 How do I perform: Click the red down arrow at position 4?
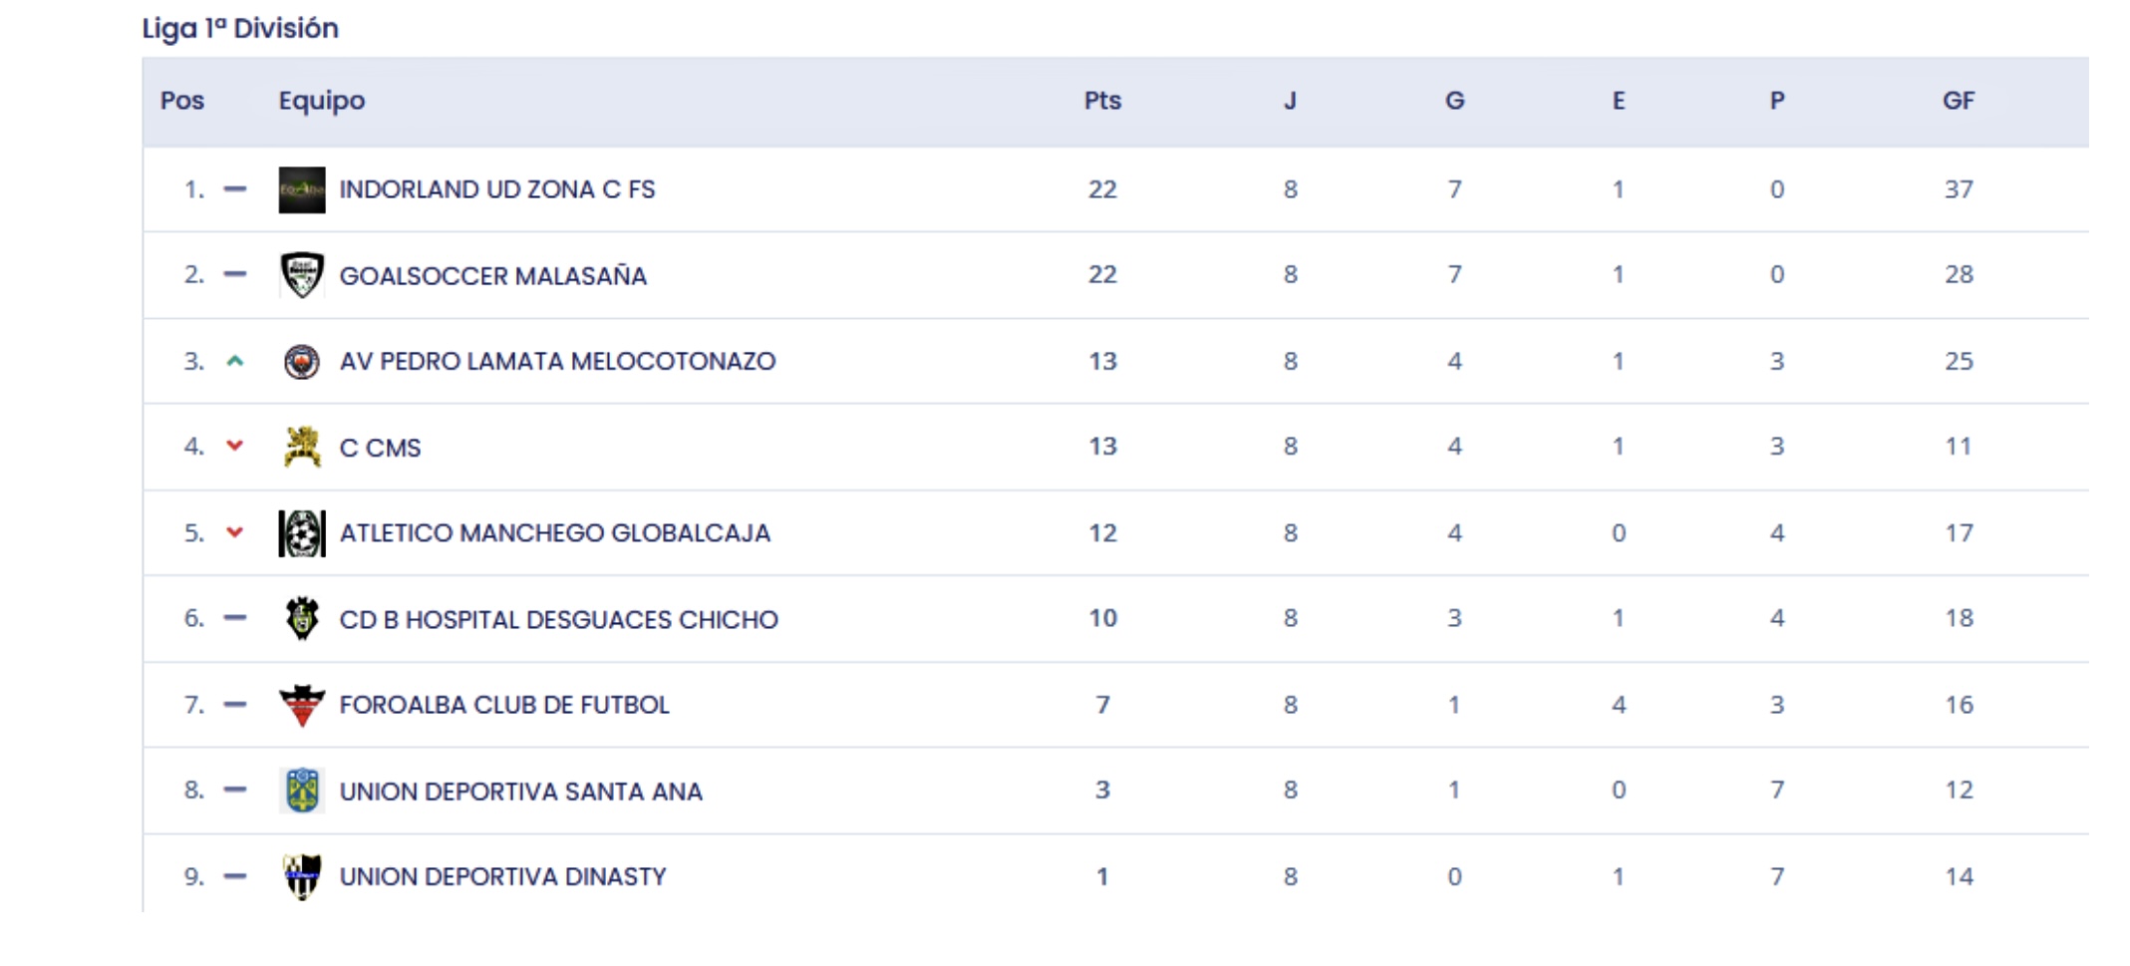coord(235,446)
